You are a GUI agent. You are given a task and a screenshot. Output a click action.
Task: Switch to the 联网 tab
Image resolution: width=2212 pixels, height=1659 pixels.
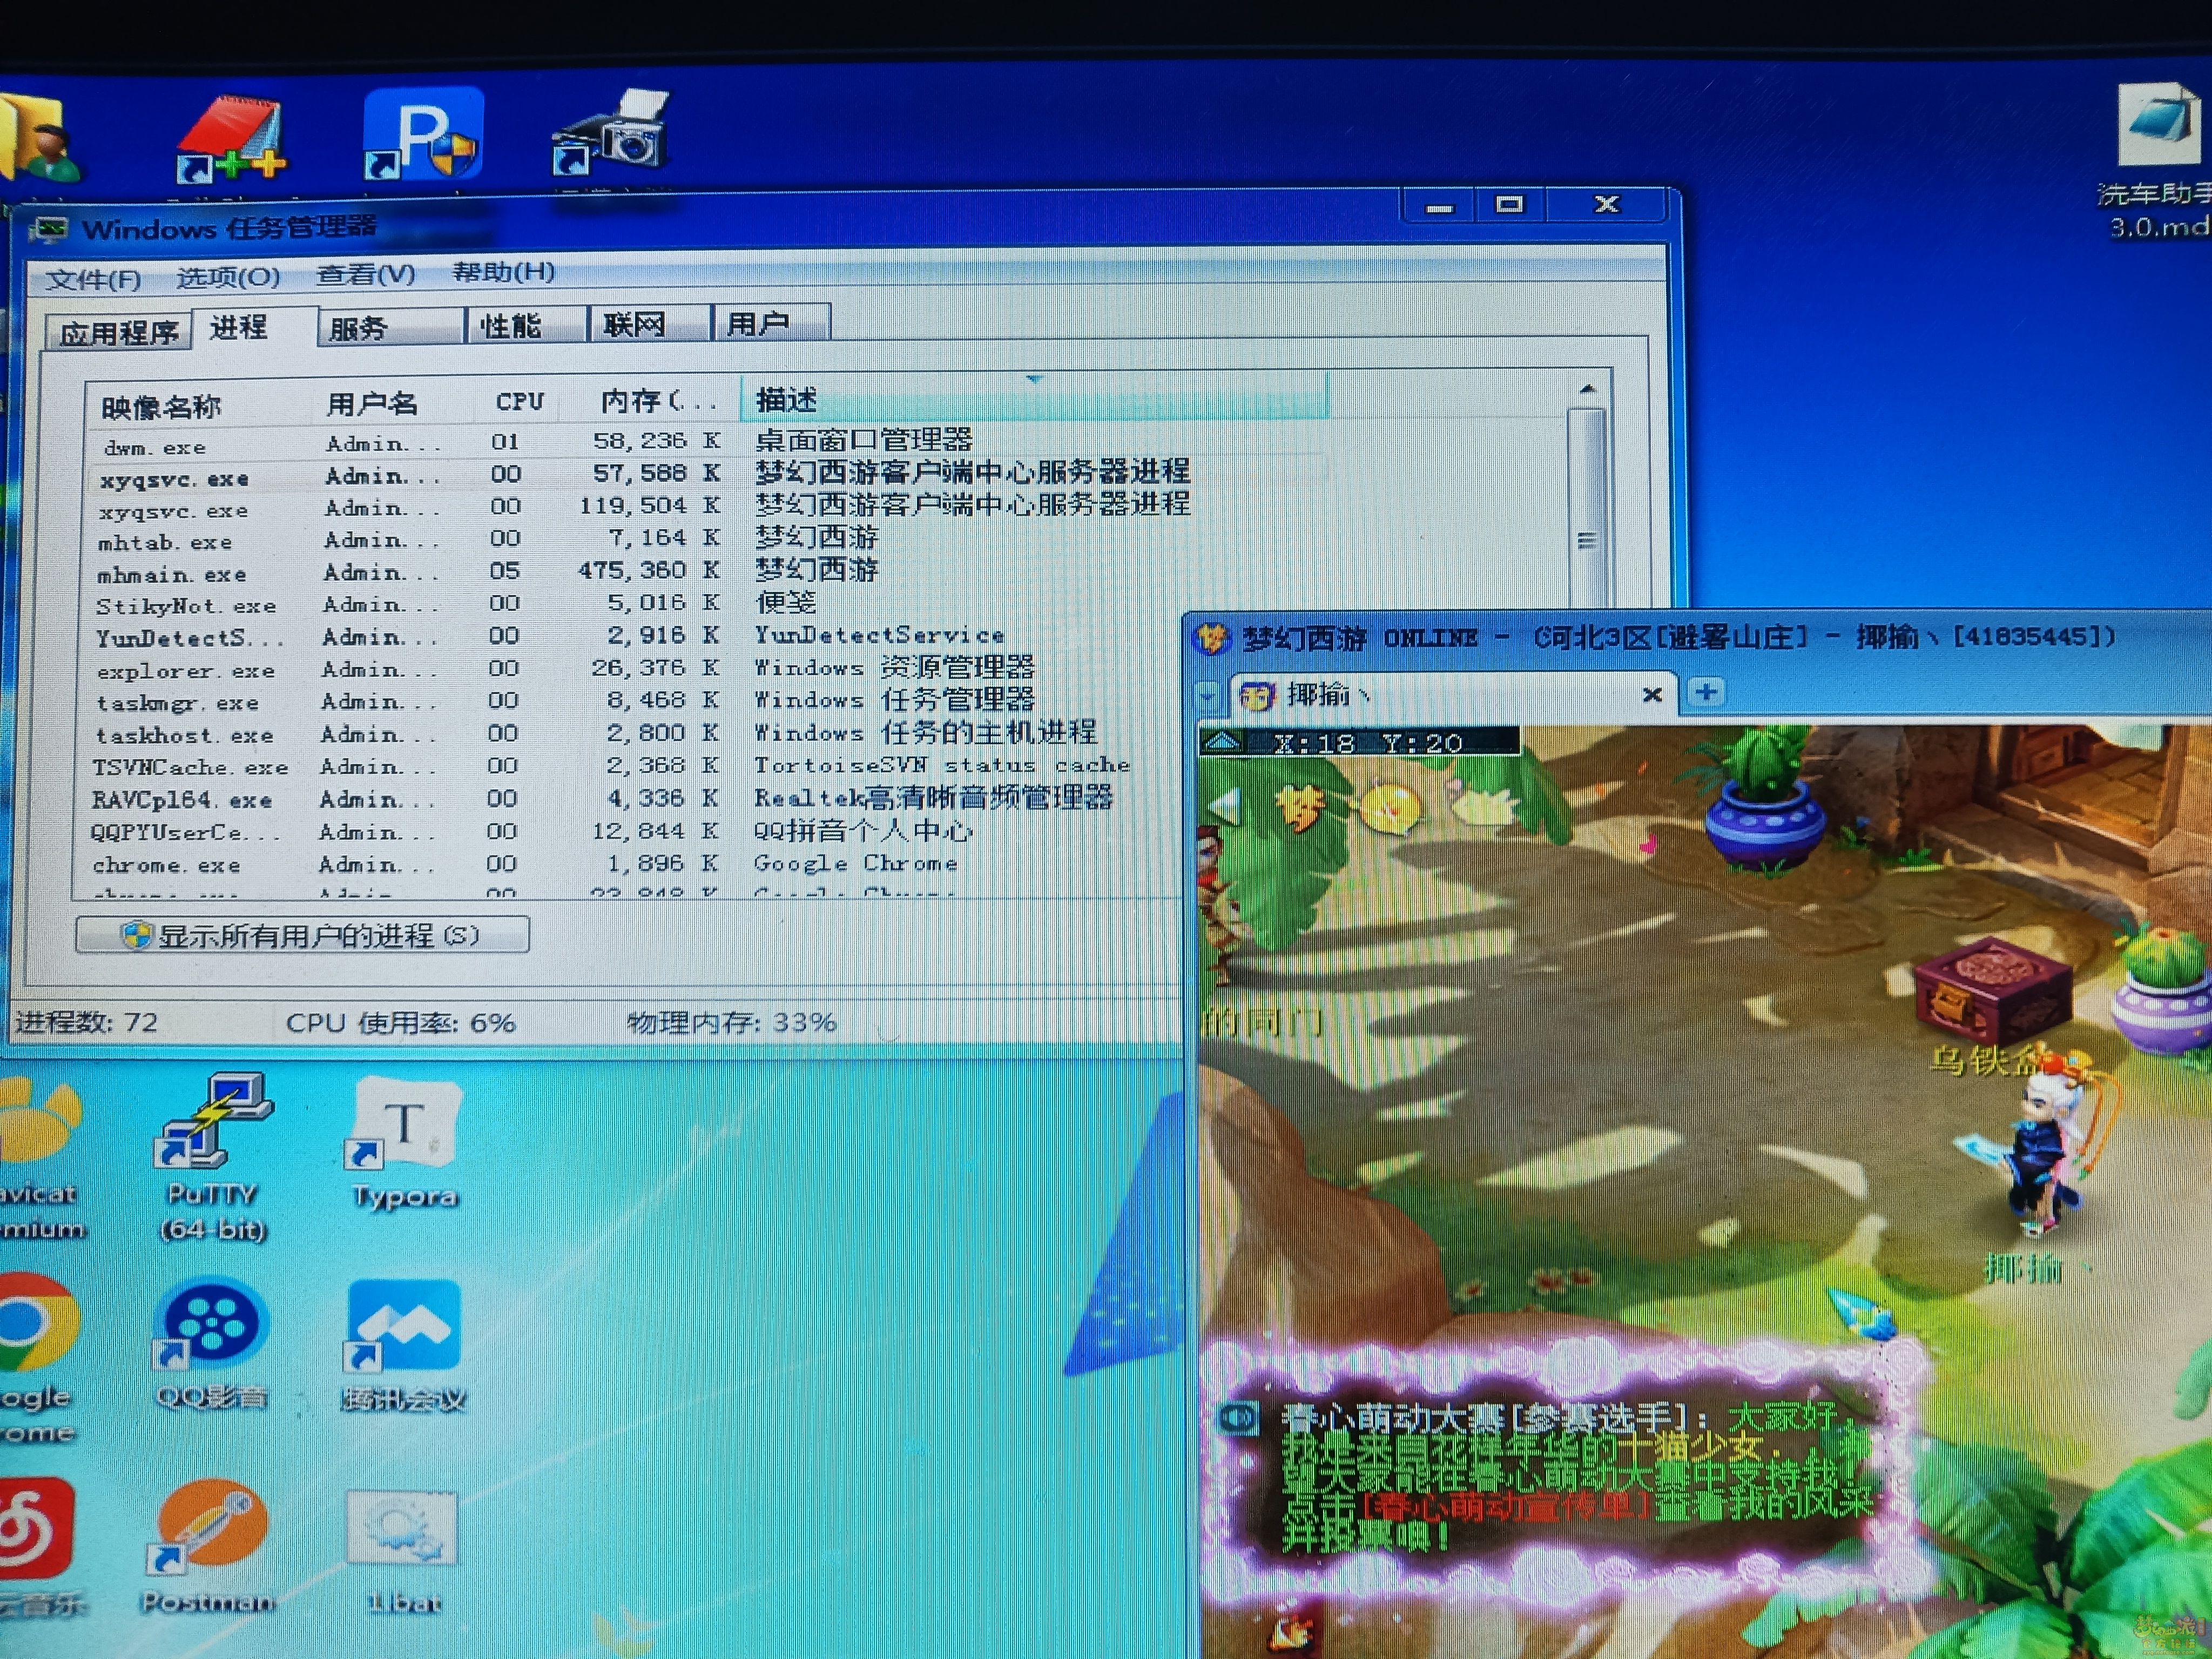tap(651, 324)
